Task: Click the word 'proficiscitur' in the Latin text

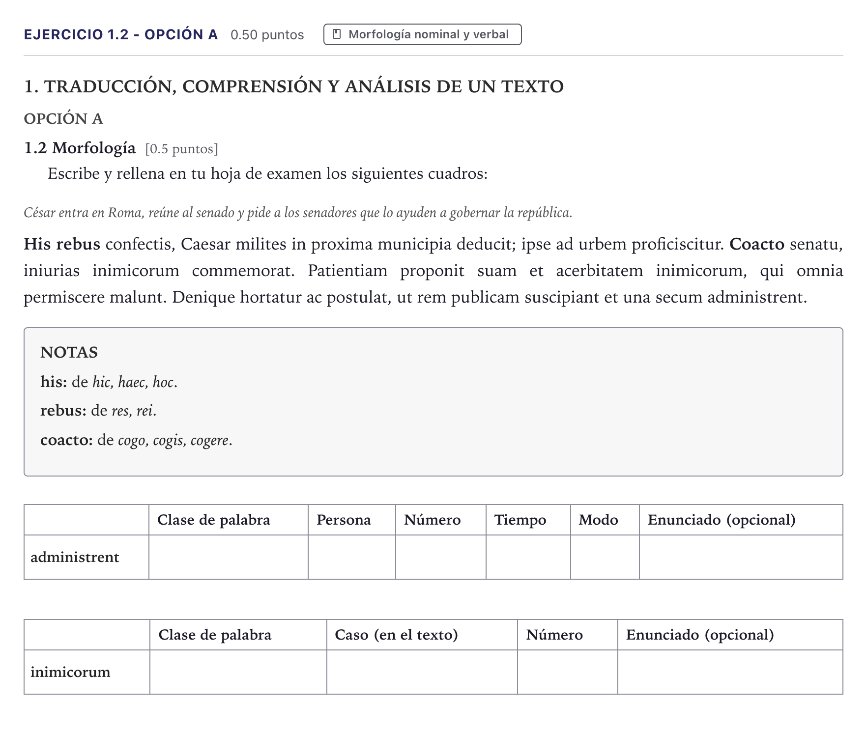Action: click(678, 244)
